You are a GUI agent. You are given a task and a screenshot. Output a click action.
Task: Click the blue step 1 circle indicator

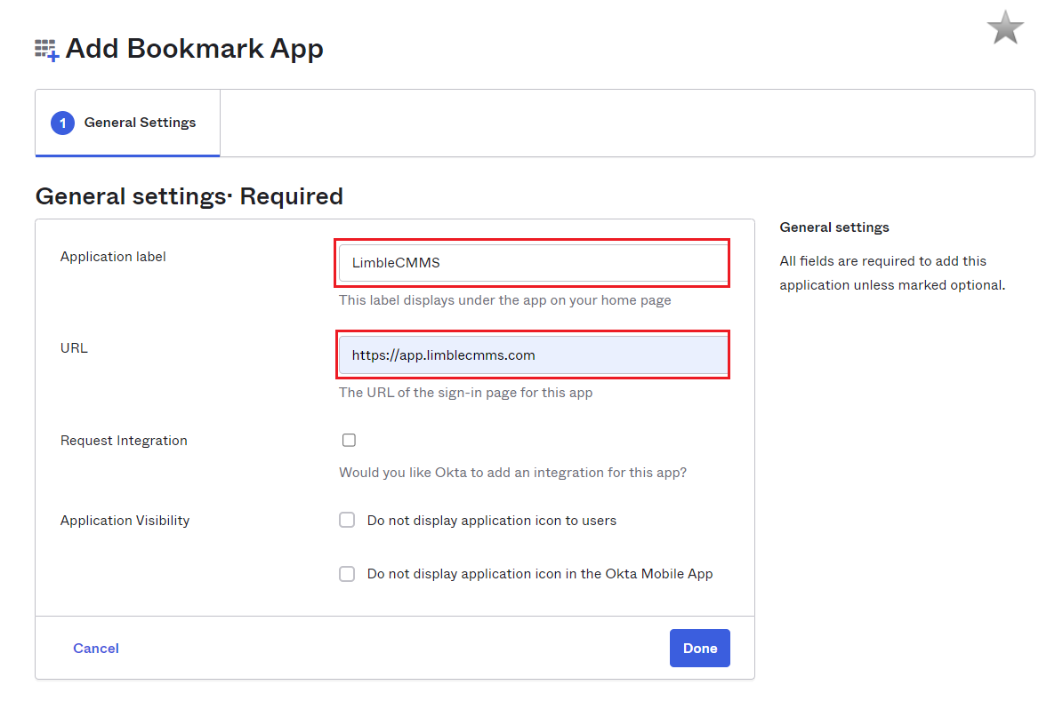tap(62, 123)
